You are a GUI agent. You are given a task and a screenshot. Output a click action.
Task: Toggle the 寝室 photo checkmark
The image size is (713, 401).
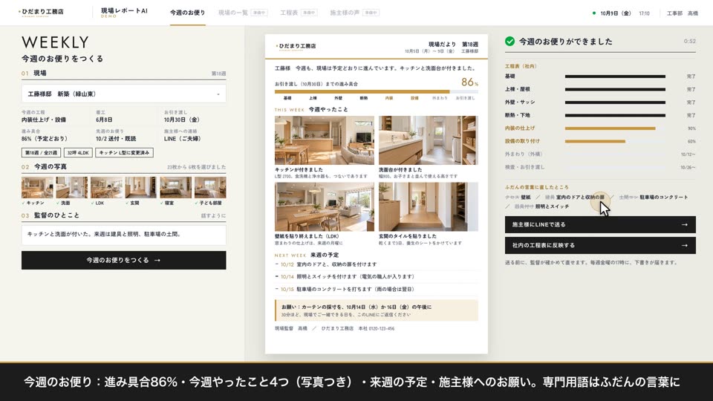162,203
